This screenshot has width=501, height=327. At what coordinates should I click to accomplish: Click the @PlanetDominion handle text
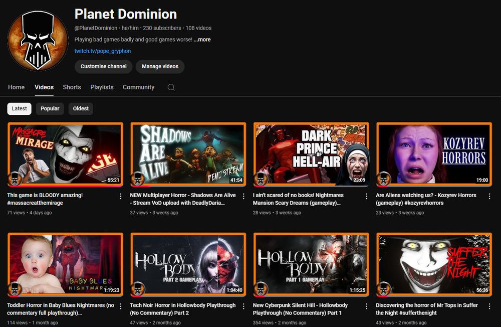tap(96, 28)
